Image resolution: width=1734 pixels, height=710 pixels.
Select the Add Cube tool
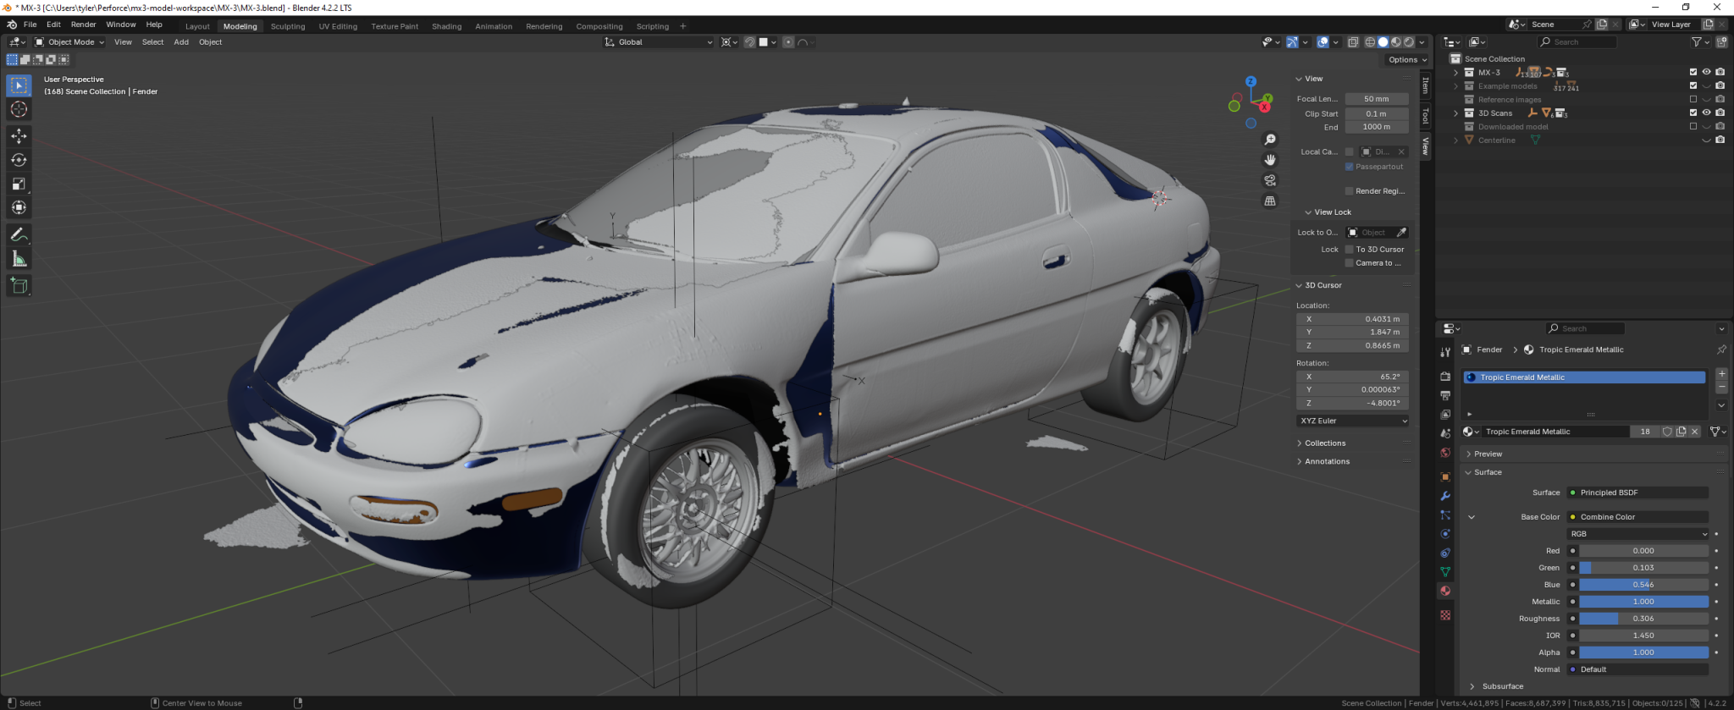[19, 286]
